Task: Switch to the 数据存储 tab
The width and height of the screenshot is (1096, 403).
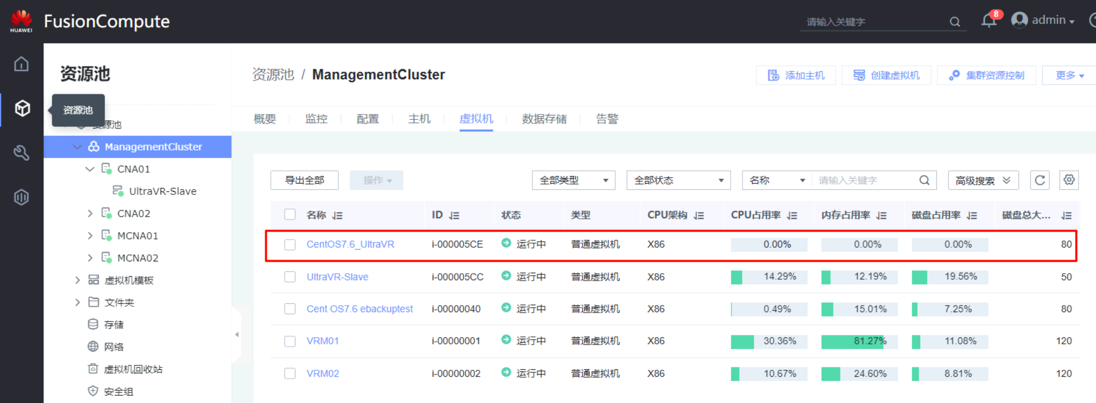Action: point(544,119)
